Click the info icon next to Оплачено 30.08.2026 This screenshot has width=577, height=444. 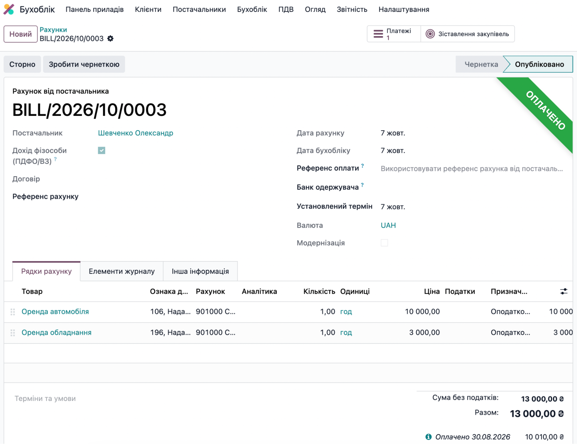coord(429,437)
